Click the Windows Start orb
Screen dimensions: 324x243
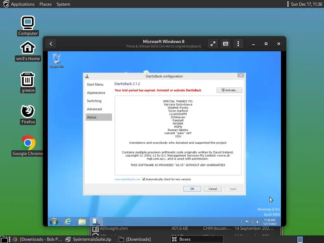click(54, 222)
